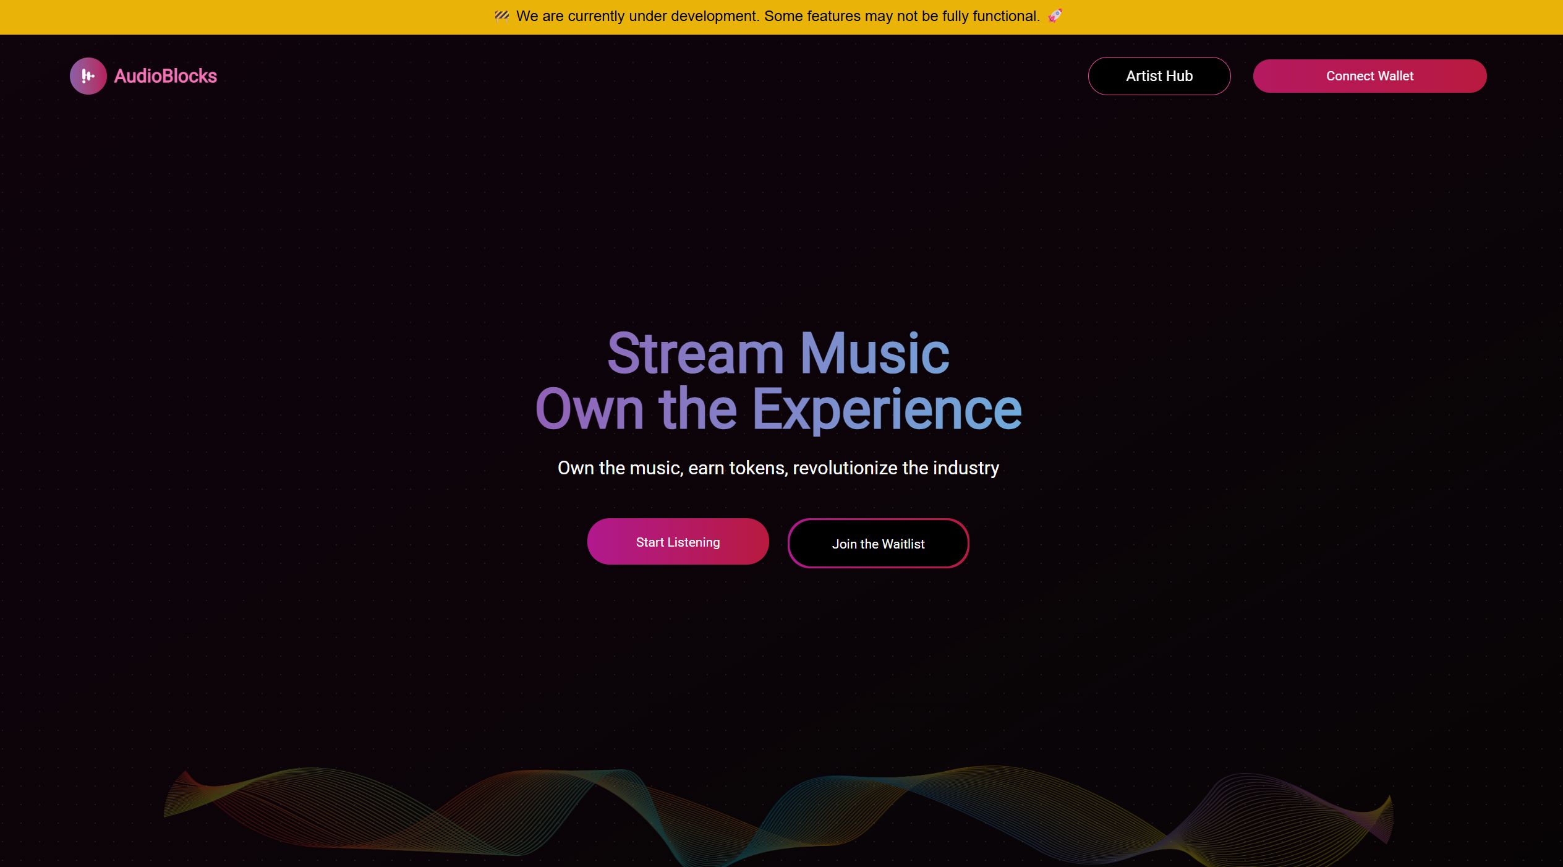Screen dimensions: 1563x867
Task: Click 'revolutionize the industry' in the subtitle
Action: (895, 468)
